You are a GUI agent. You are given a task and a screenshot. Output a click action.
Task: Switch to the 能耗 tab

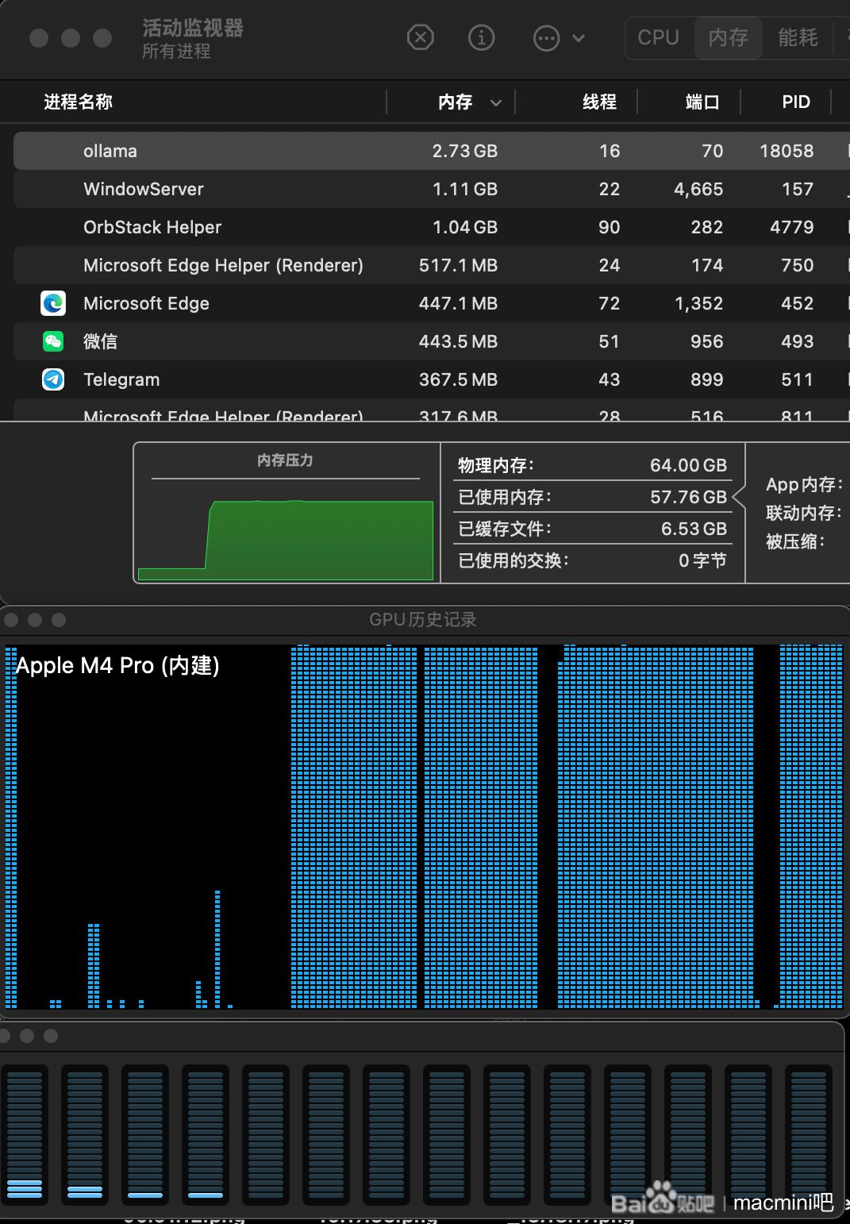coord(798,37)
